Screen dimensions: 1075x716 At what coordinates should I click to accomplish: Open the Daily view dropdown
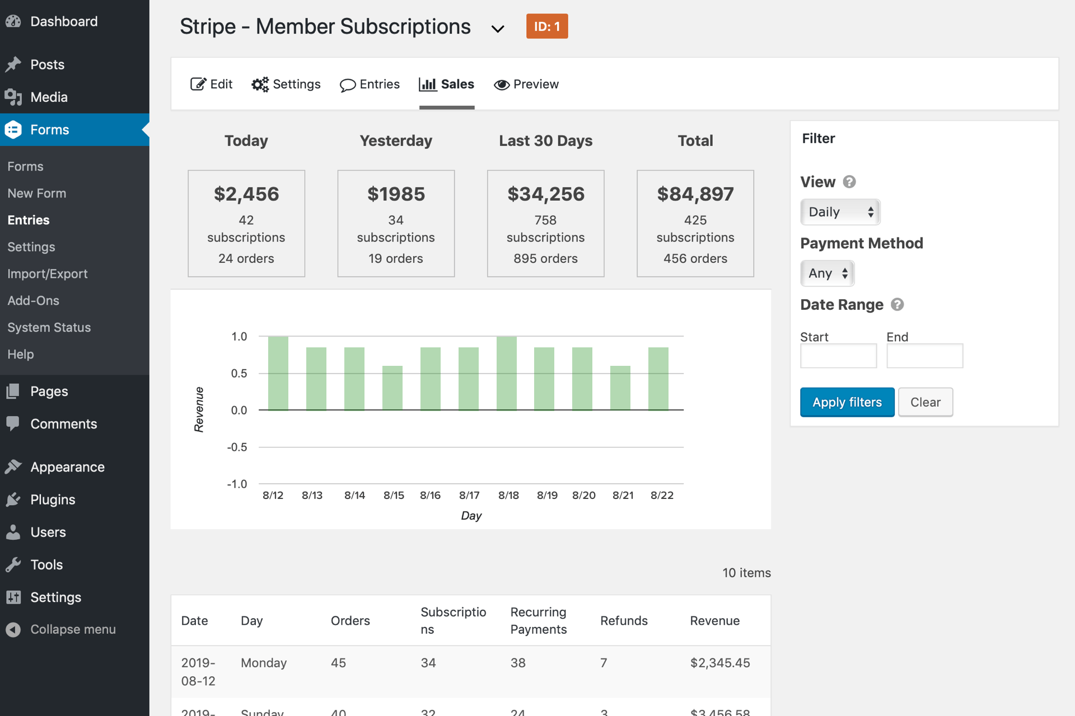click(x=840, y=212)
